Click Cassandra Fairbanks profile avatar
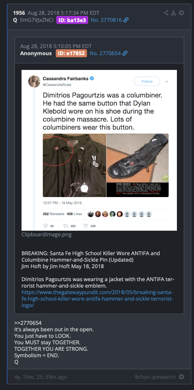This screenshot has height=390, width=194. [34, 81]
